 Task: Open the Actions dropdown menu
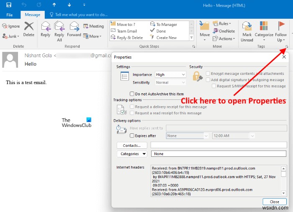point(224,38)
